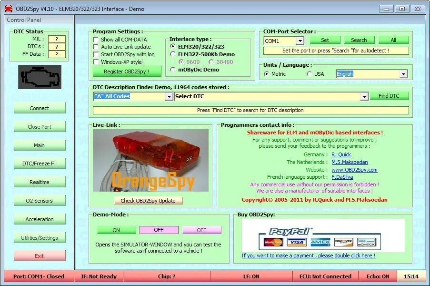Click LF: ON status cell
The image size is (430, 286).
251,276
